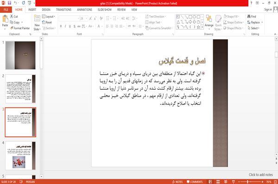The width and height of the screenshot is (278, 184).
Task: Start the slide show from the status bar
Action: [234, 182]
